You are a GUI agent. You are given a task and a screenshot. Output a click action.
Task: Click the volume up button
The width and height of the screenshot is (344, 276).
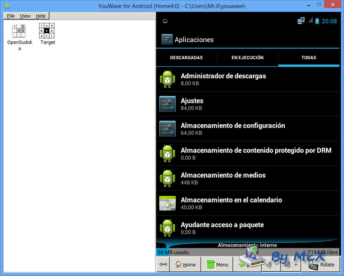point(291,264)
